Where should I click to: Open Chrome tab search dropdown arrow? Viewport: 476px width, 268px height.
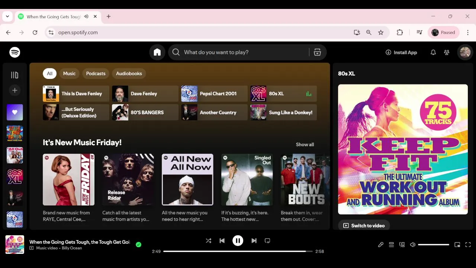coord(7,16)
